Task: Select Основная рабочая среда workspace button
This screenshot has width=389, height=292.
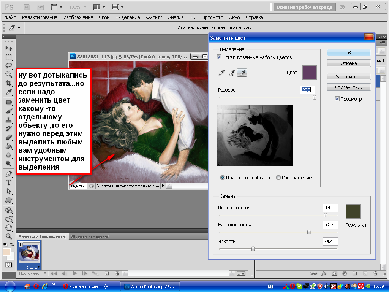Action: pyautogui.click(x=305, y=7)
